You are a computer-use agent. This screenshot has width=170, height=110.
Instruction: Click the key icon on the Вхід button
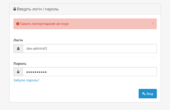tap(144, 94)
